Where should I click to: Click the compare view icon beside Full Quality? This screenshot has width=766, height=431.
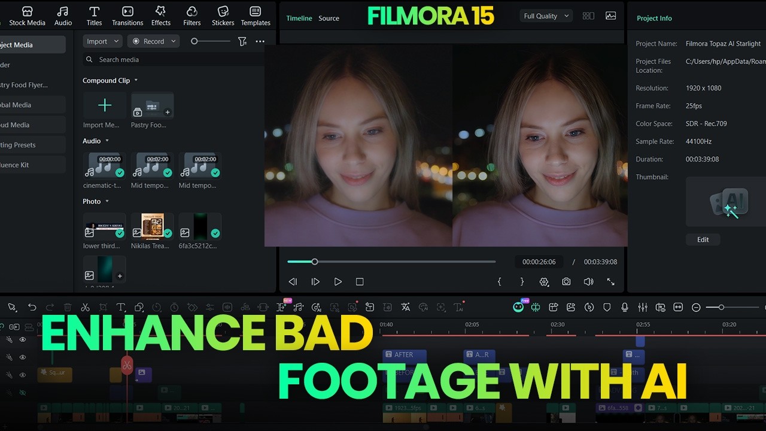tap(588, 16)
